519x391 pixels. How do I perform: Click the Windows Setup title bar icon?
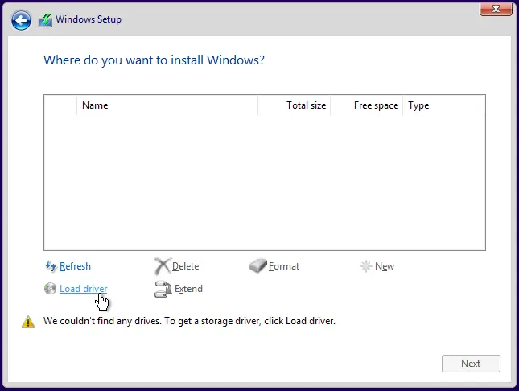click(45, 20)
